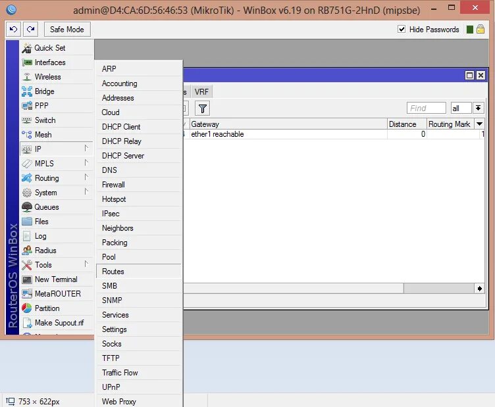Open the 'all' filter dropdown arrow

click(x=478, y=108)
